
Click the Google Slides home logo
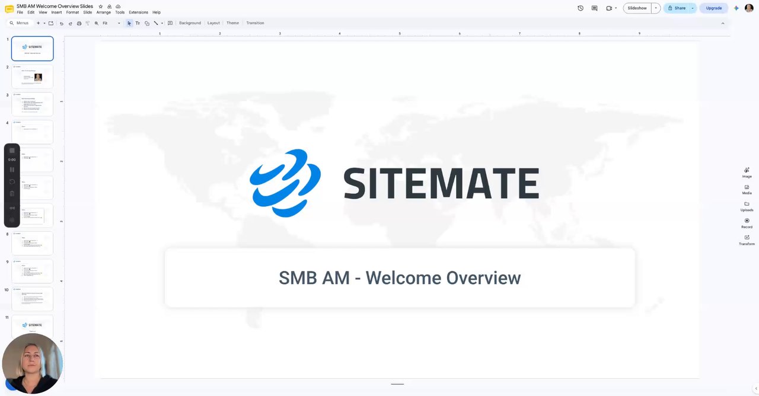tap(9, 9)
